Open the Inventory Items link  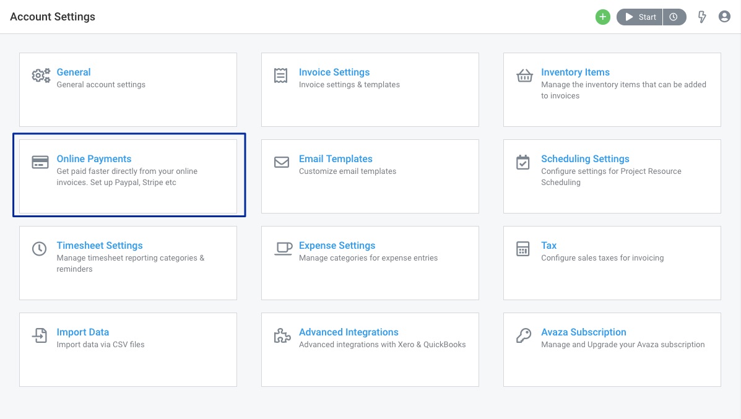575,72
